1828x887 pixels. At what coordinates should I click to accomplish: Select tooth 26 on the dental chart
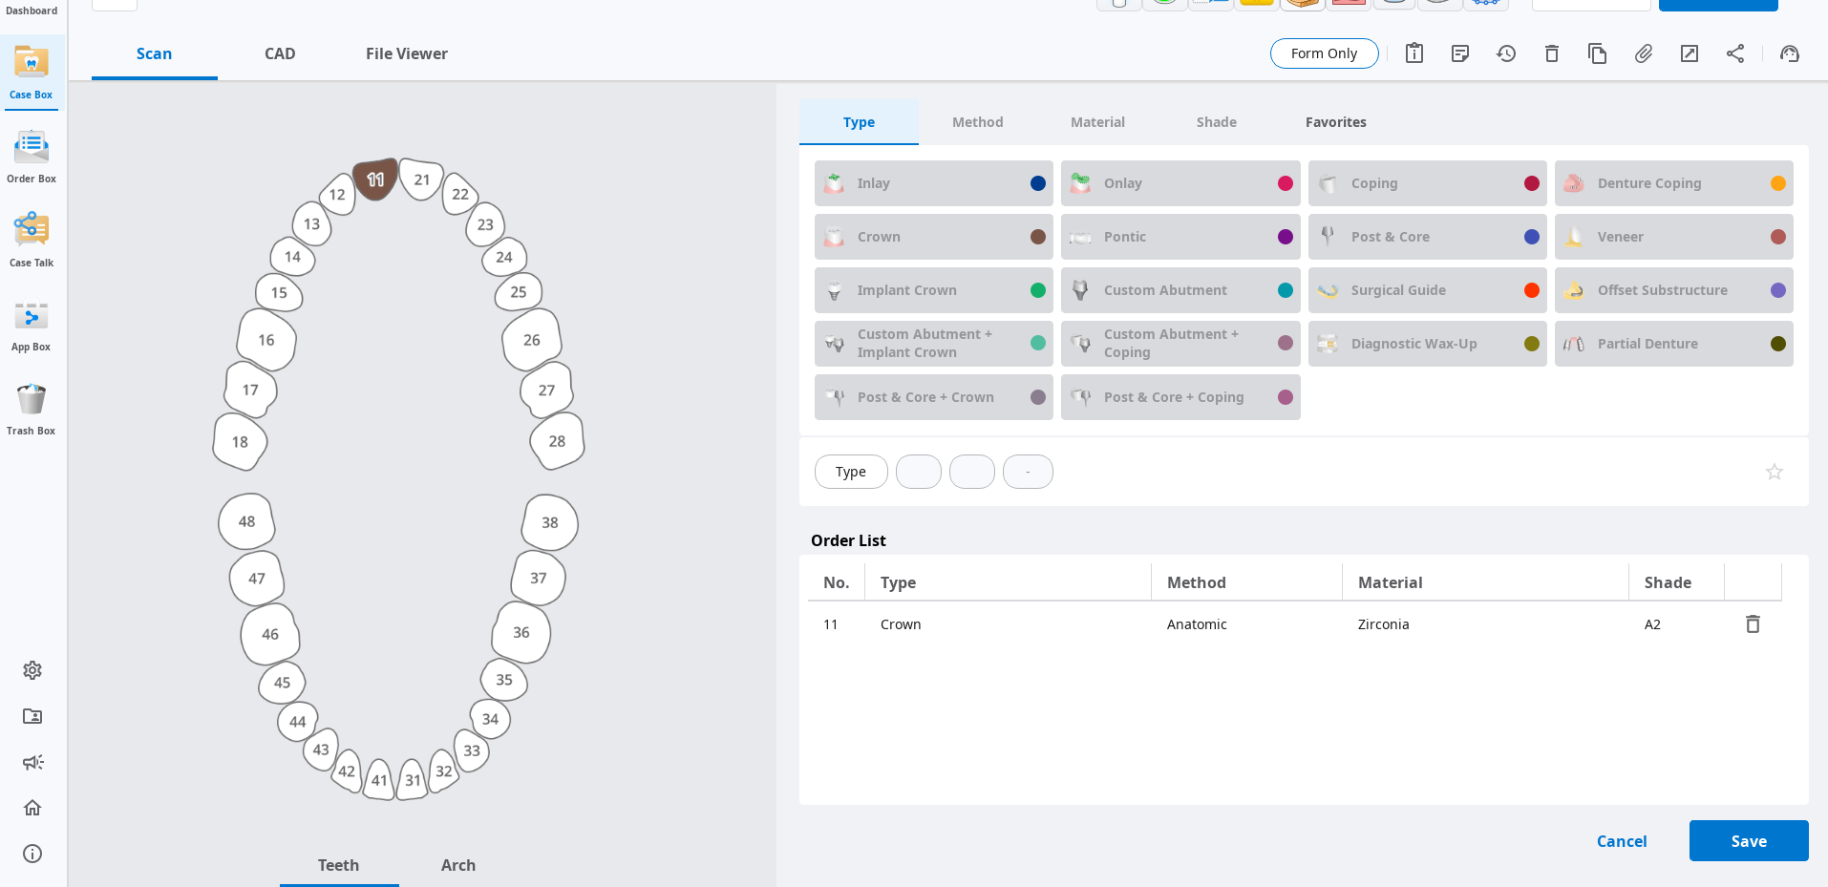click(532, 340)
